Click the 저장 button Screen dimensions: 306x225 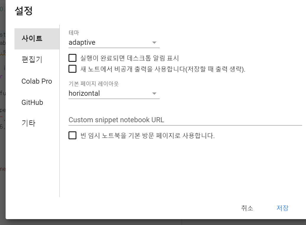(x=282, y=208)
